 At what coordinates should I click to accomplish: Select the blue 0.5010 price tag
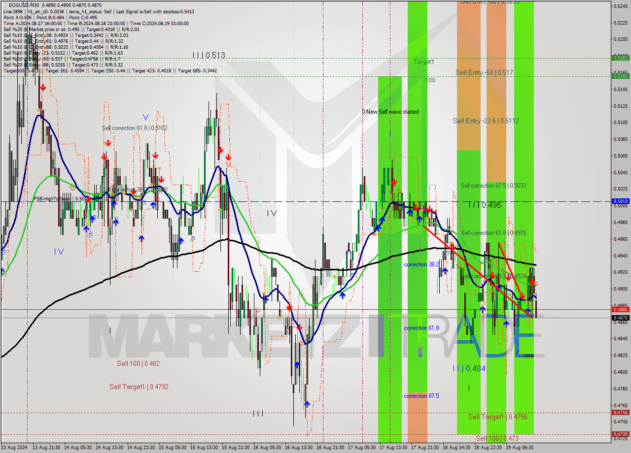point(620,201)
